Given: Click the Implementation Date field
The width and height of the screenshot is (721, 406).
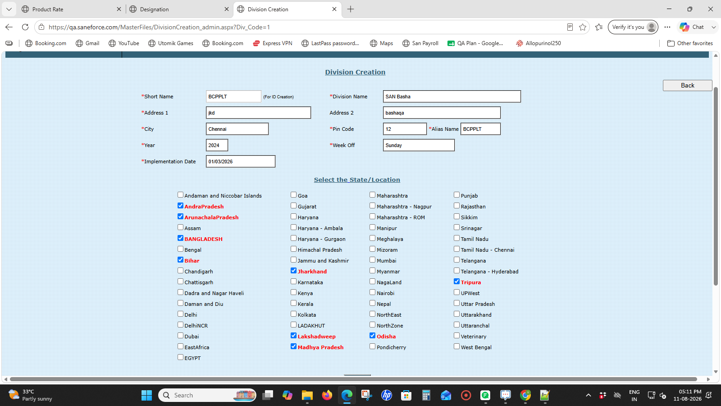Looking at the screenshot, I should pos(241,161).
